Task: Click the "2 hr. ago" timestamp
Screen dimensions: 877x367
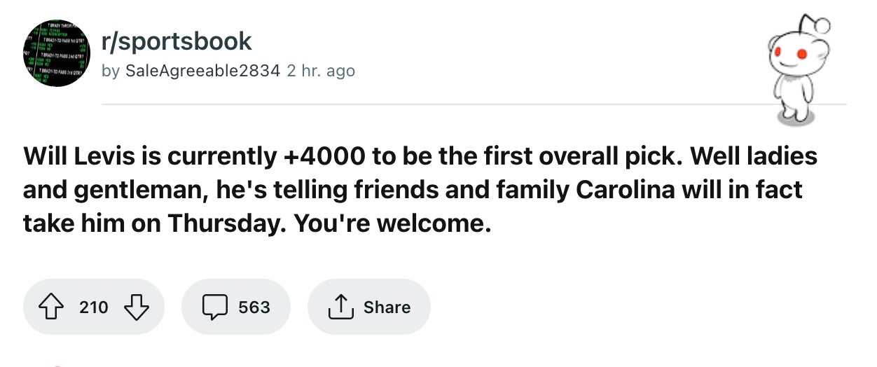Action: 321,71
